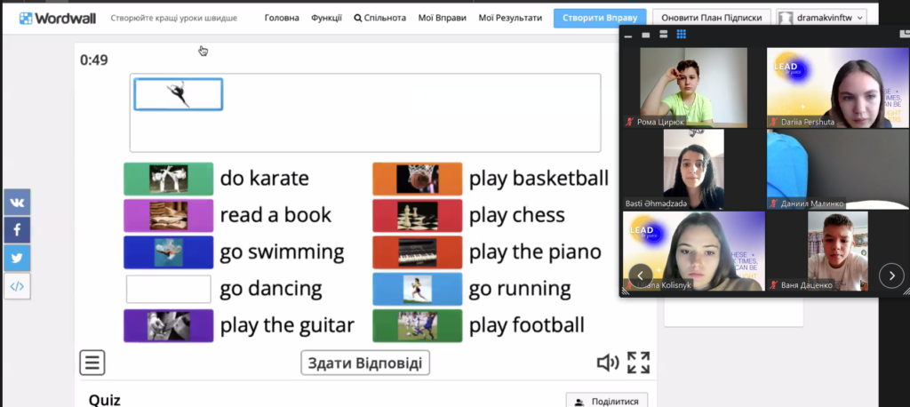Click the Twitter share icon
This screenshot has width=910, height=407.
tap(18, 258)
